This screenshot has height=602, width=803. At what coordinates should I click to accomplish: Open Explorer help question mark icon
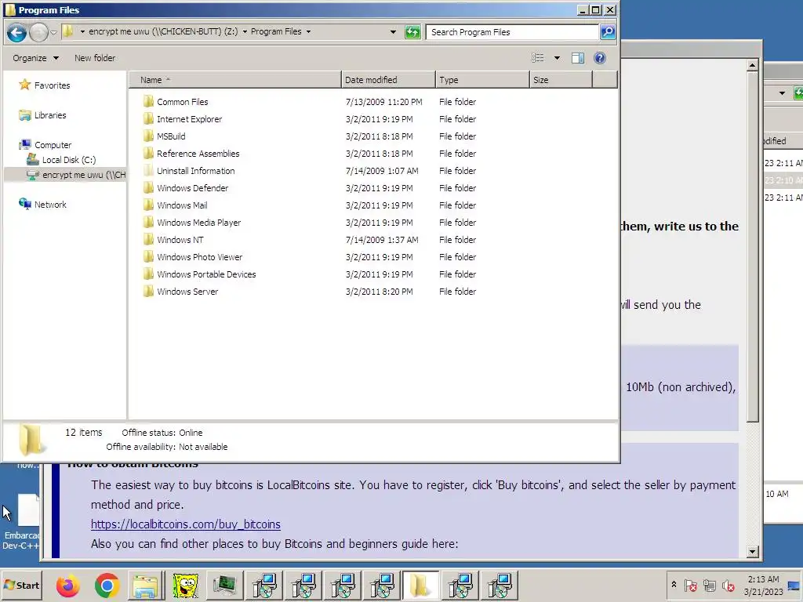600,58
